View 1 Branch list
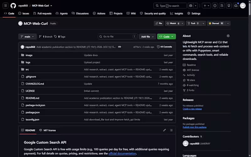The height and width of the screenshot is (157, 251). click(45, 37)
